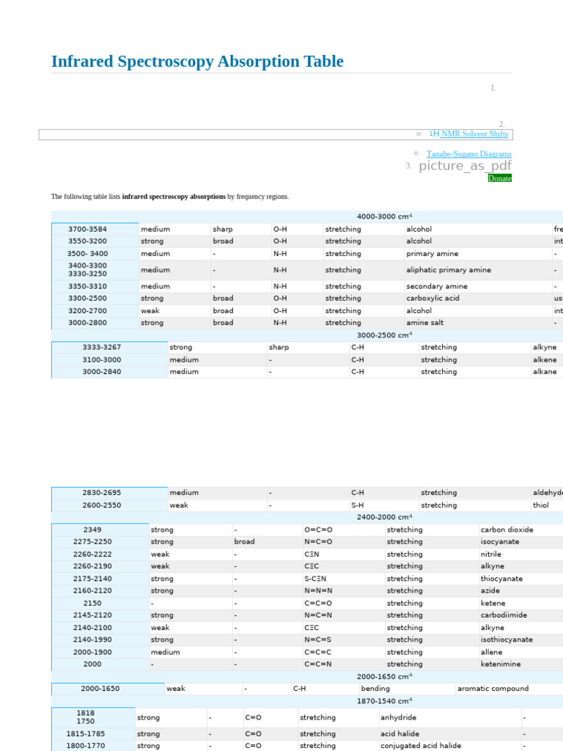
Task: Click the isothiocyanate cell
Action: (x=521, y=640)
